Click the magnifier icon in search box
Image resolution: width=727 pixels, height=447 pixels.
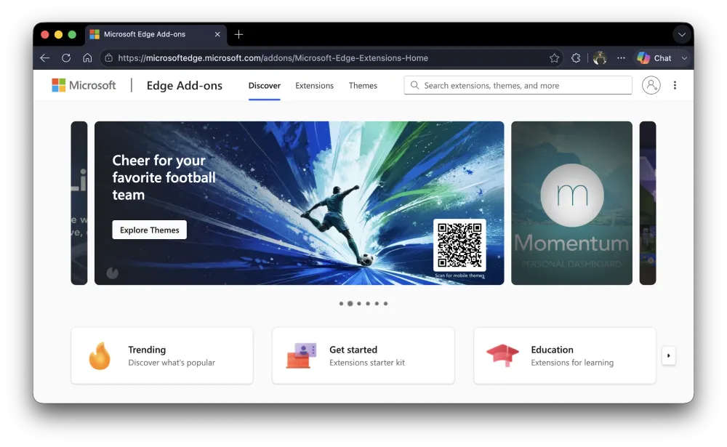[414, 85]
